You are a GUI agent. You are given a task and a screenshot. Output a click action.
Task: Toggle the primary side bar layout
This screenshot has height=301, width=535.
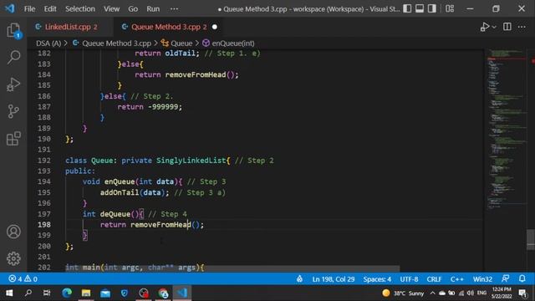point(407,8)
